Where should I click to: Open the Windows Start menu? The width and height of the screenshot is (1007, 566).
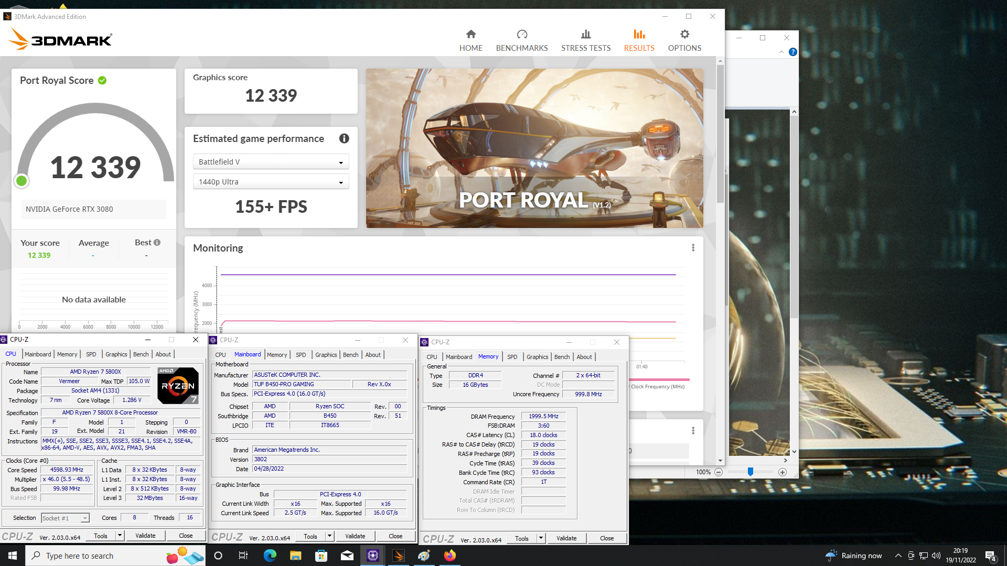[x=13, y=556]
